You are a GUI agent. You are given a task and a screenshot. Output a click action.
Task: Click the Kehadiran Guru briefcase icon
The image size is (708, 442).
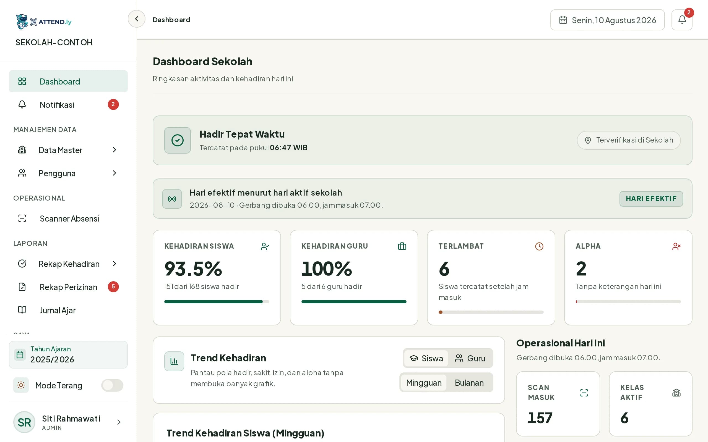402,246
